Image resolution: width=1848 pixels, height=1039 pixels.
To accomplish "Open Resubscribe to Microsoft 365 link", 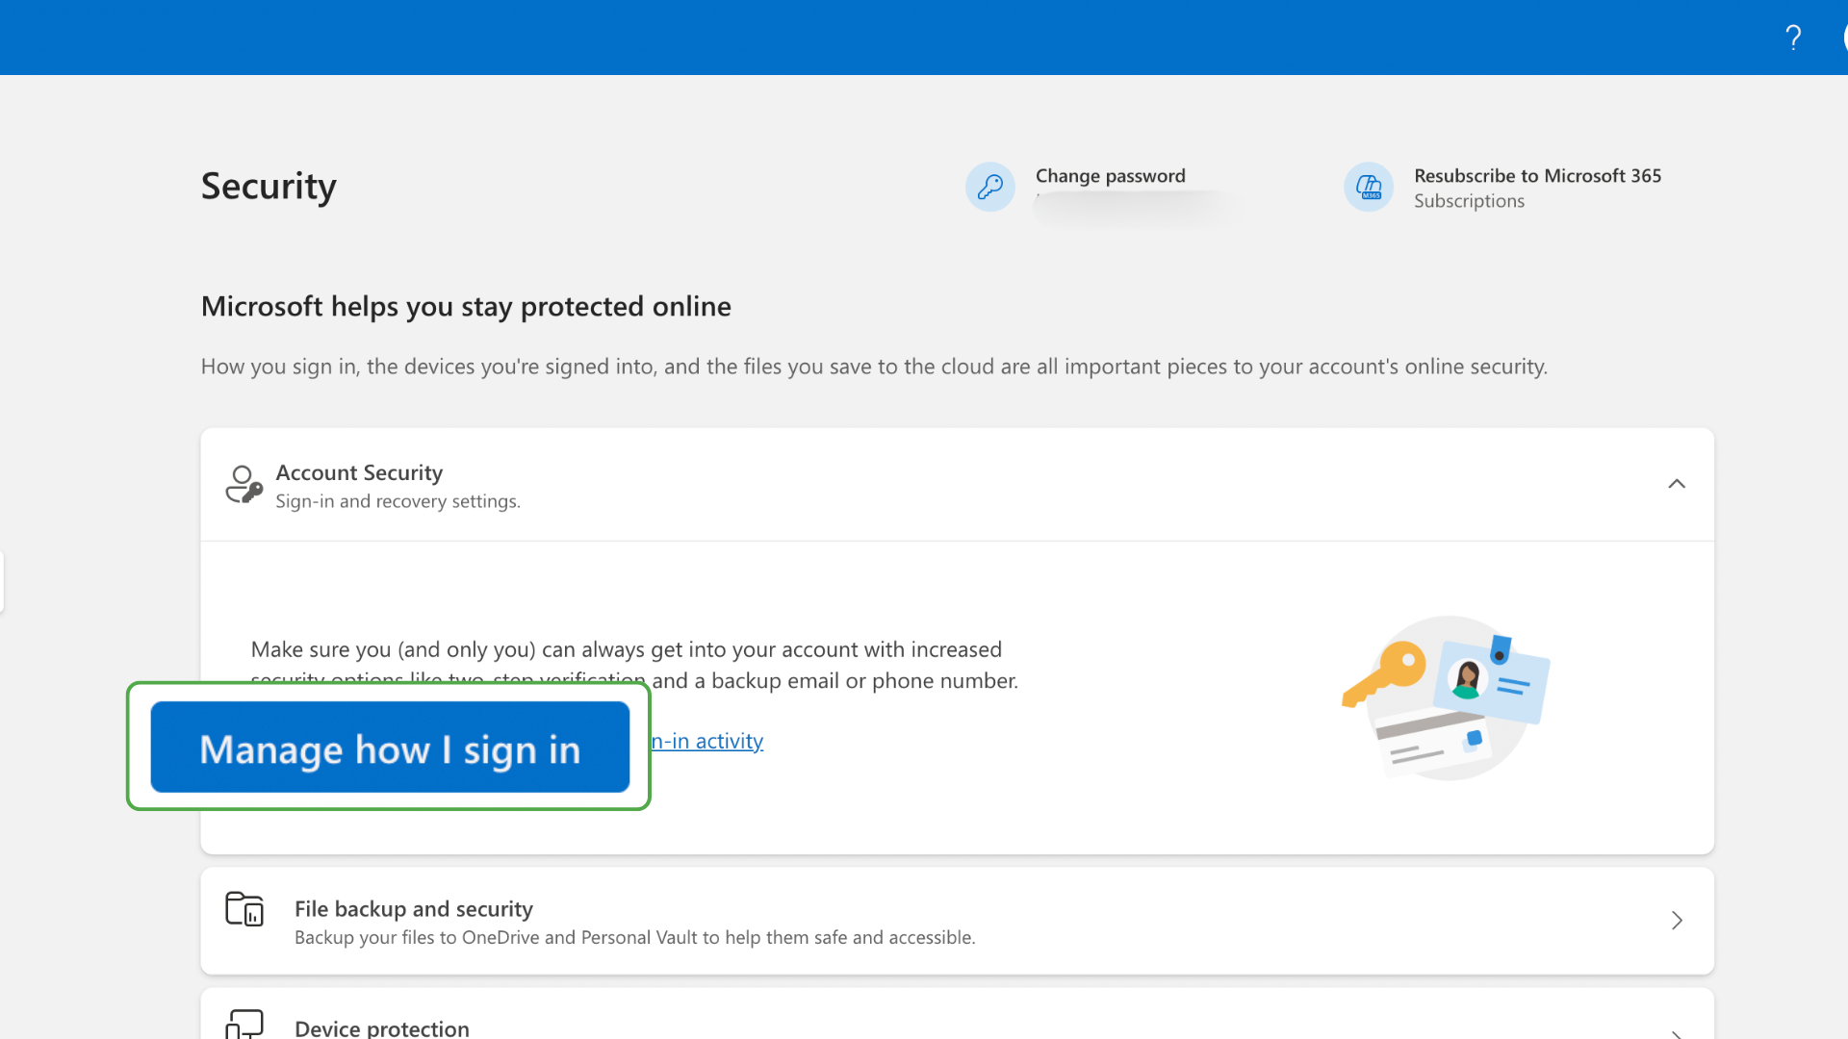I will [1538, 176].
